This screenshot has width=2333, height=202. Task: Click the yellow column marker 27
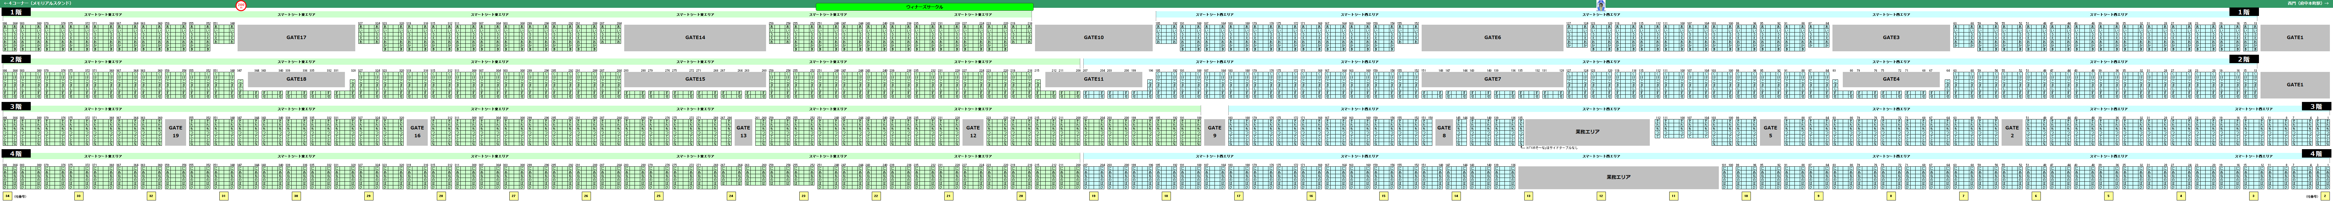513,196
